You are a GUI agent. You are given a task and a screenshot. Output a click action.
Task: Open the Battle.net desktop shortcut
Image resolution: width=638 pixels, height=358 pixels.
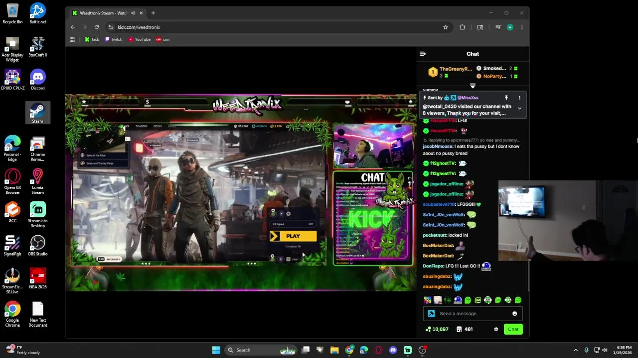pos(38,13)
